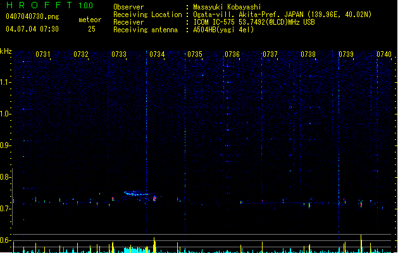Click the Receiving antenna field label
The width and height of the screenshot is (398, 253).
pyautogui.click(x=146, y=30)
